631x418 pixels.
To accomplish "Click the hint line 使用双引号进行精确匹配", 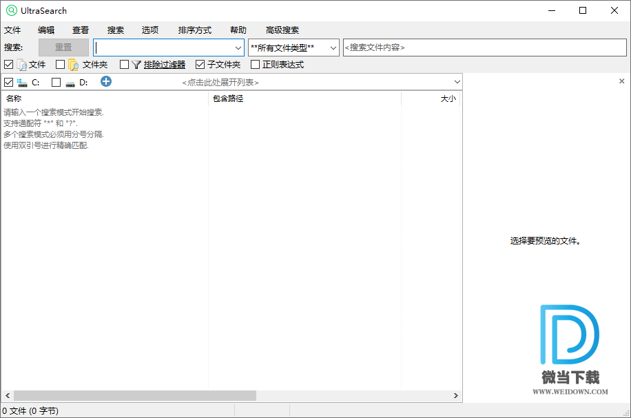I will click(x=46, y=145).
